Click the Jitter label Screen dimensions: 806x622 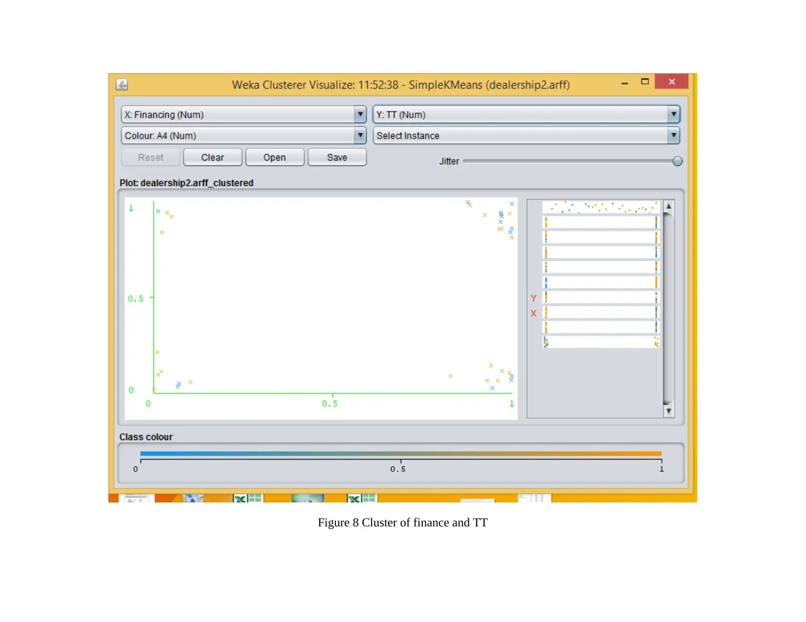[449, 161]
